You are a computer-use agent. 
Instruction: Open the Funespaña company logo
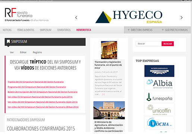(159, 97)
